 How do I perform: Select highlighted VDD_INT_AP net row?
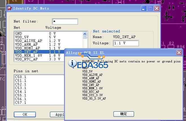[x=39, y=52]
